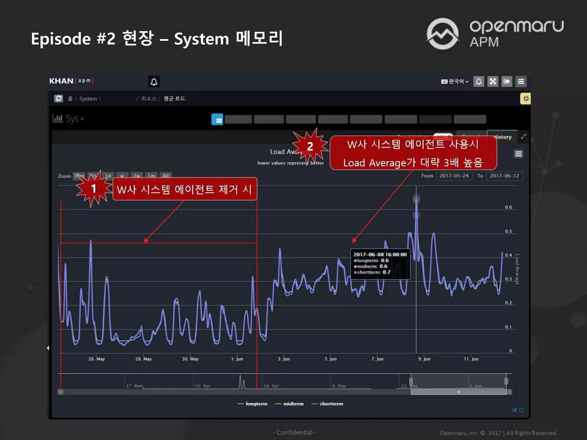
Task: Click the logout icon in the top-right toolbar
Action: [507, 82]
